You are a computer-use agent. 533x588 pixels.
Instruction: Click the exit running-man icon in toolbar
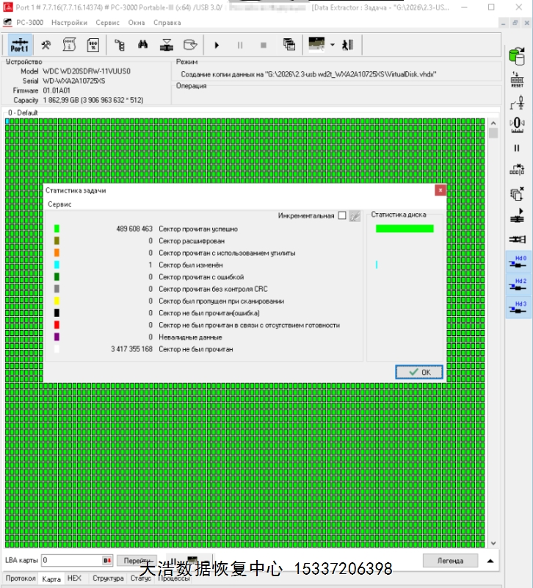point(347,45)
